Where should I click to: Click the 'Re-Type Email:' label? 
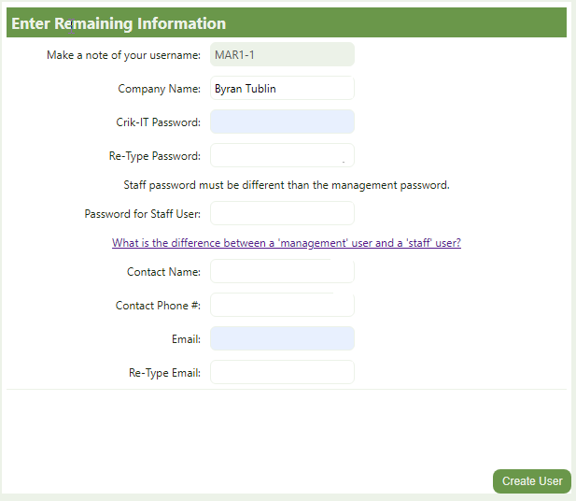coord(164,373)
